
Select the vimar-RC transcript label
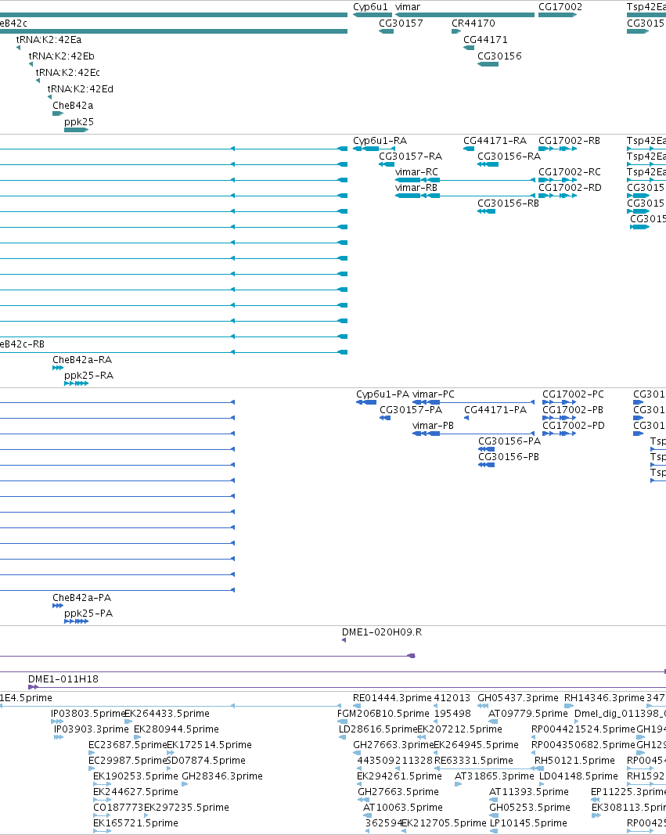coord(417,172)
